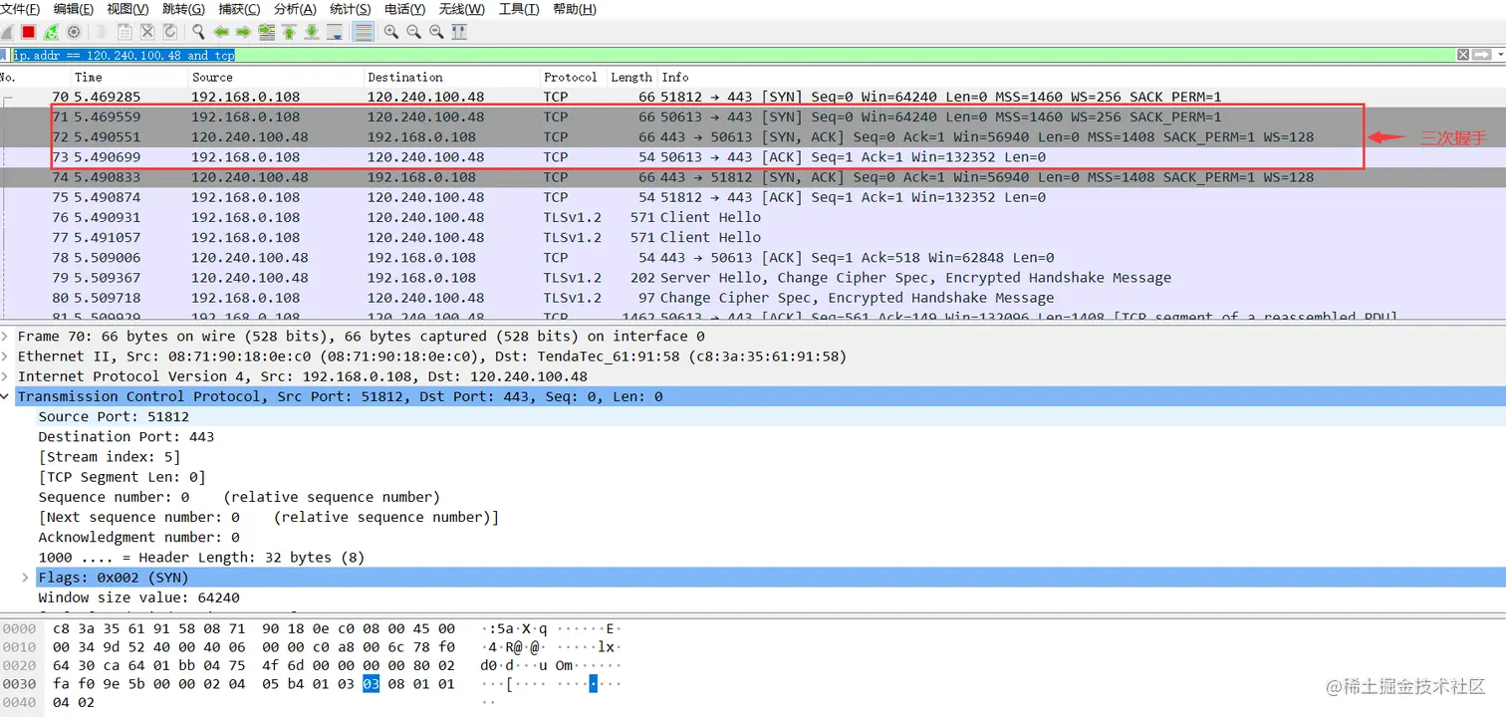This screenshot has height=717, width=1506.
Task: Select packet 73 ACK row
Action: [x=753, y=157]
